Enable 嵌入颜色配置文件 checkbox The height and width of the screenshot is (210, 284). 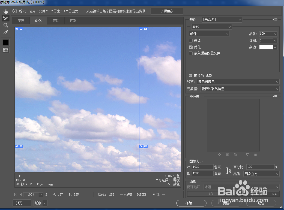click(191, 53)
